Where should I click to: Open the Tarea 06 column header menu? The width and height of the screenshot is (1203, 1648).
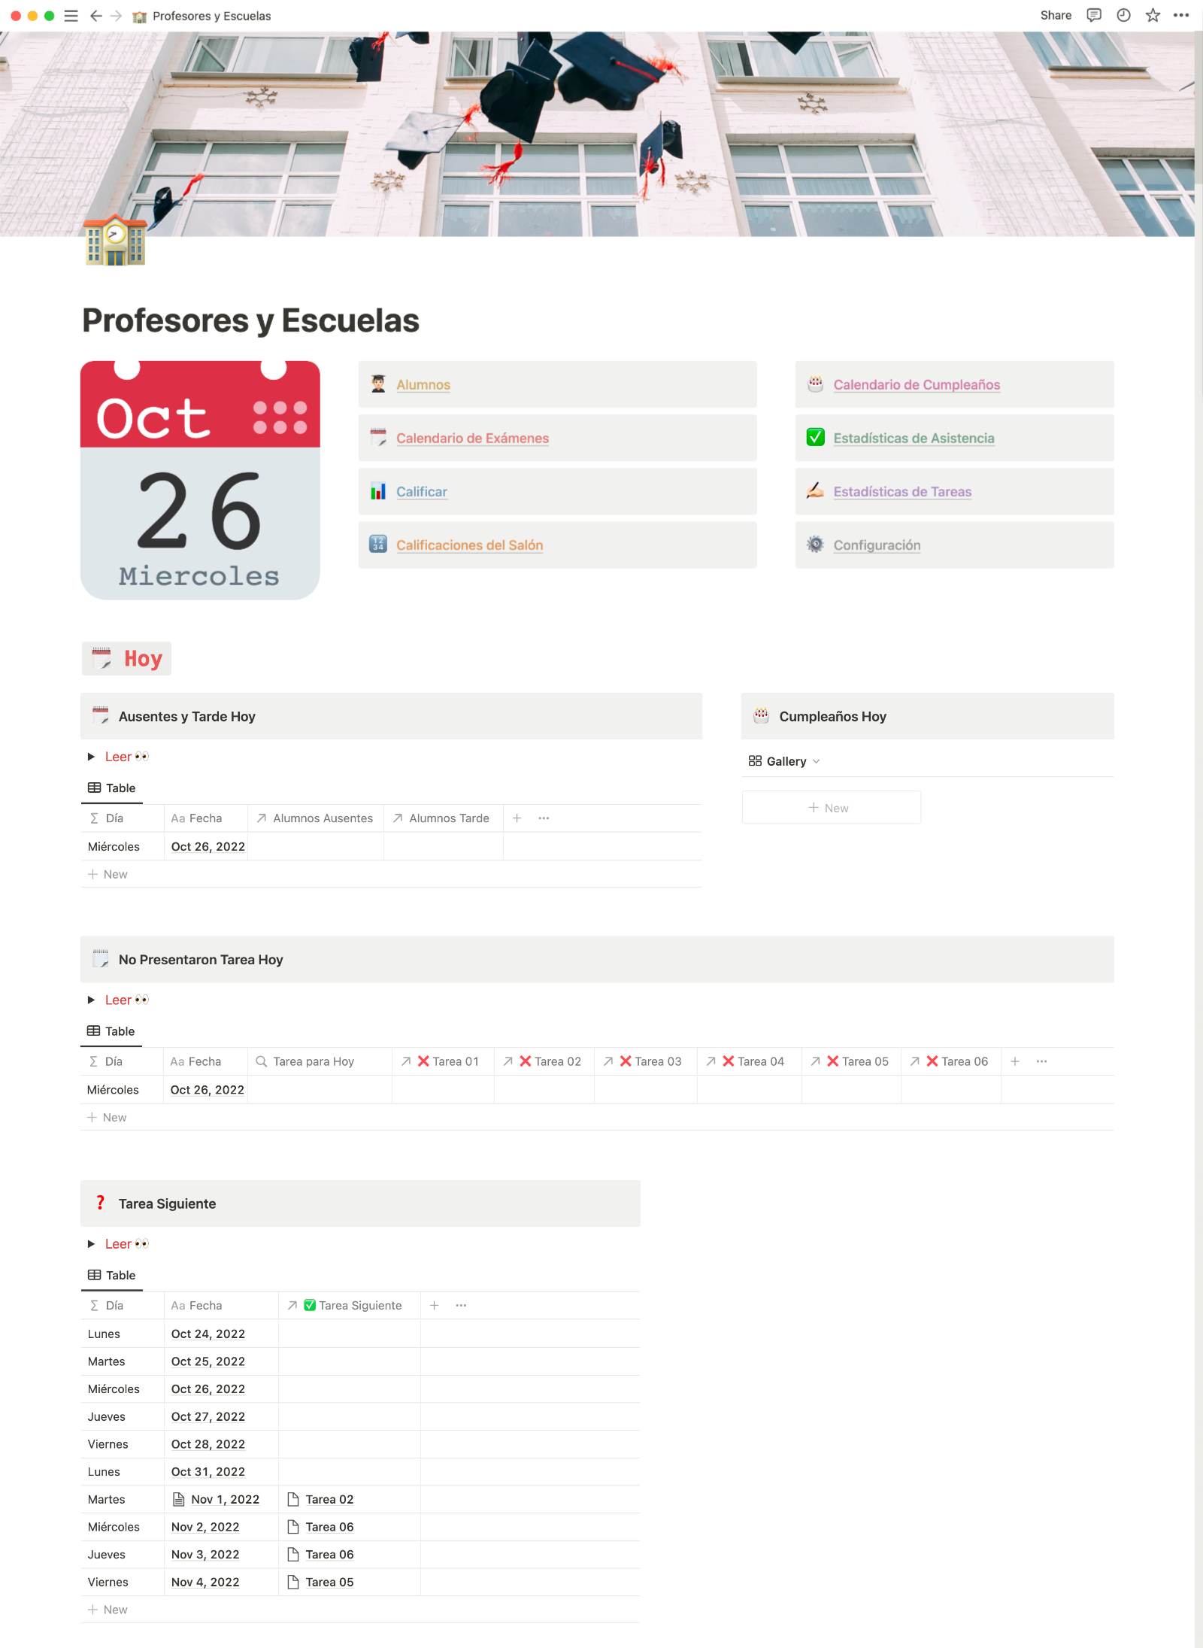951,1061
